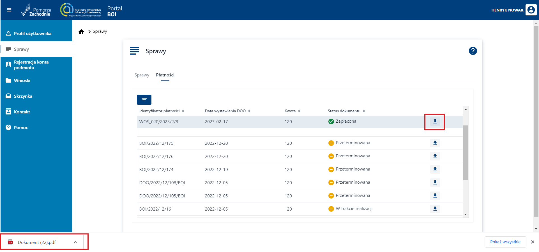Switch to the Sprawy tab
This screenshot has width=539, height=252.
point(142,75)
